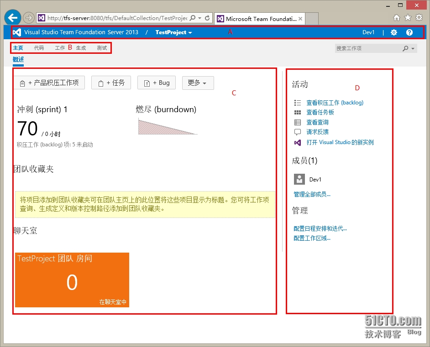Click Visual Studio Team Foundation Server 2013 title
Viewport: 430px width, 347px height.
(x=81, y=32)
